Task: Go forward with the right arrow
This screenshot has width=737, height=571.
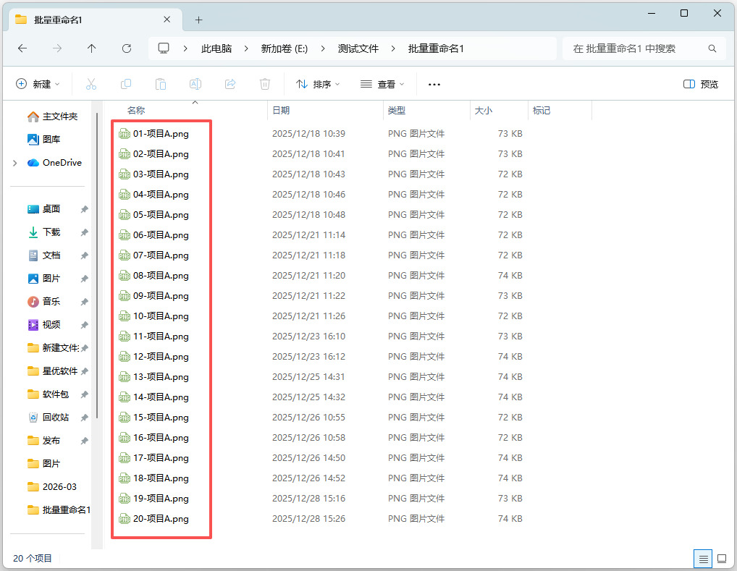Action: (x=57, y=48)
